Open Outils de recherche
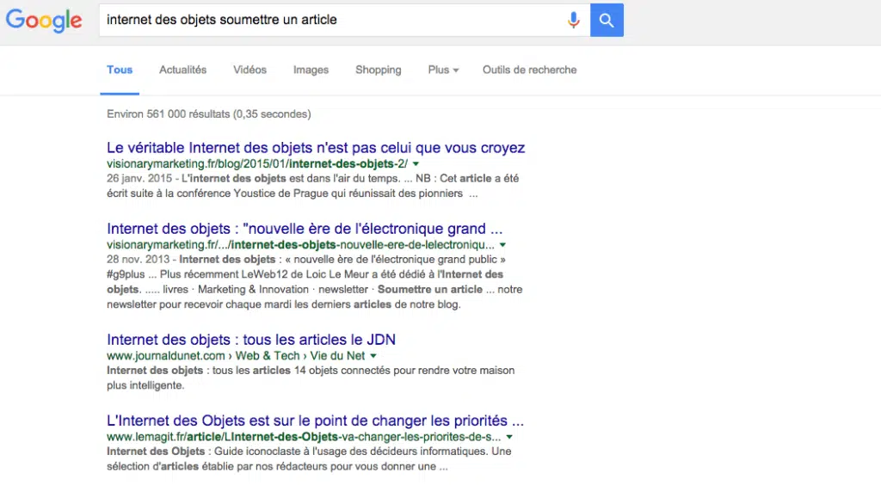The image size is (881, 485). pyautogui.click(x=529, y=71)
